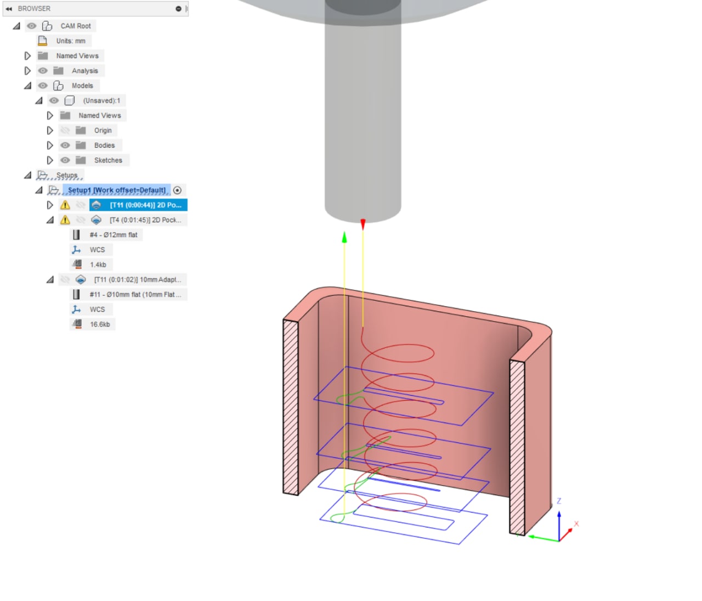Image resolution: width=702 pixels, height=601 pixels.
Task: Collapse the Setups node
Action: 27,175
